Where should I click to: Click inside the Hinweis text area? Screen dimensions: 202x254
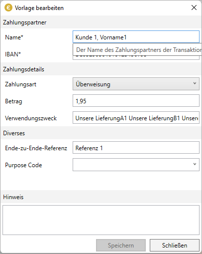point(101,220)
